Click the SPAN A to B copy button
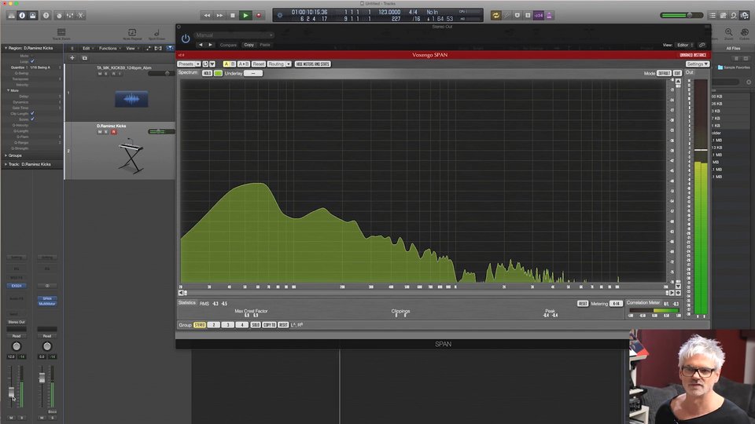Viewport: 755px width, 424px height. (244, 64)
